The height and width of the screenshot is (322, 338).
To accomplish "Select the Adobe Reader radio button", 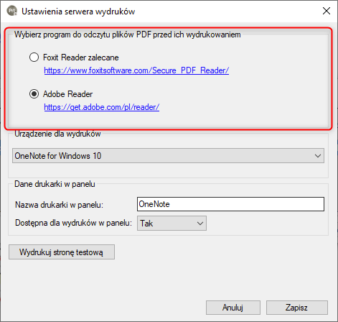I will click(34, 94).
